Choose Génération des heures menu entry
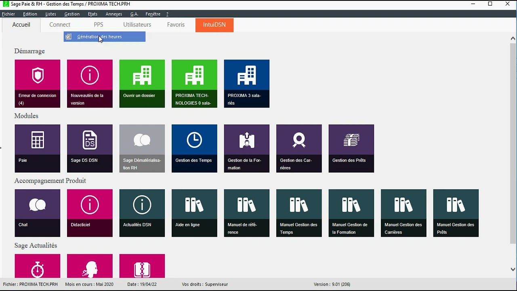 coord(104,37)
